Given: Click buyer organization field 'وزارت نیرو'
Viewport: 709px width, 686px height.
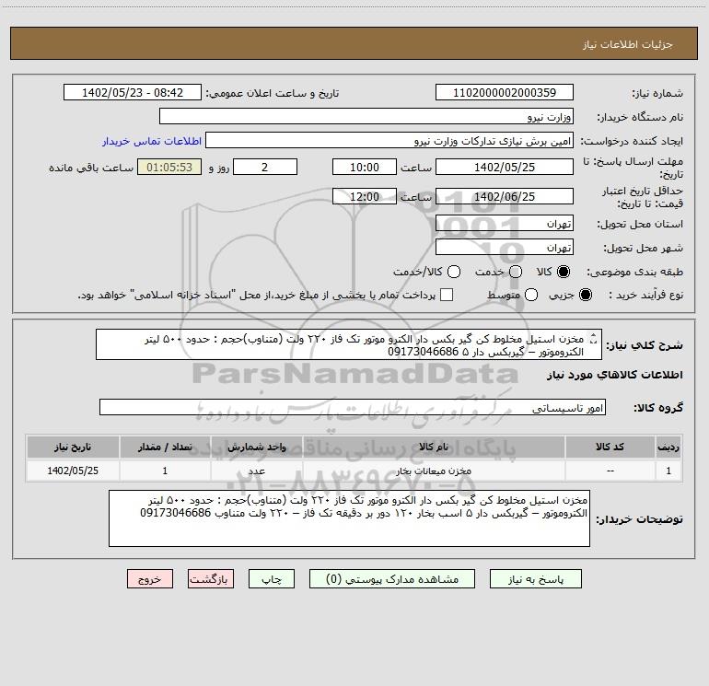Looking at the screenshot, I should [366, 116].
